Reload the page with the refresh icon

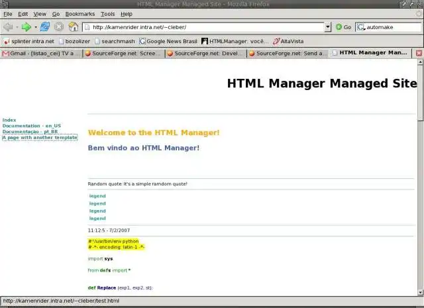click(45, 27)
